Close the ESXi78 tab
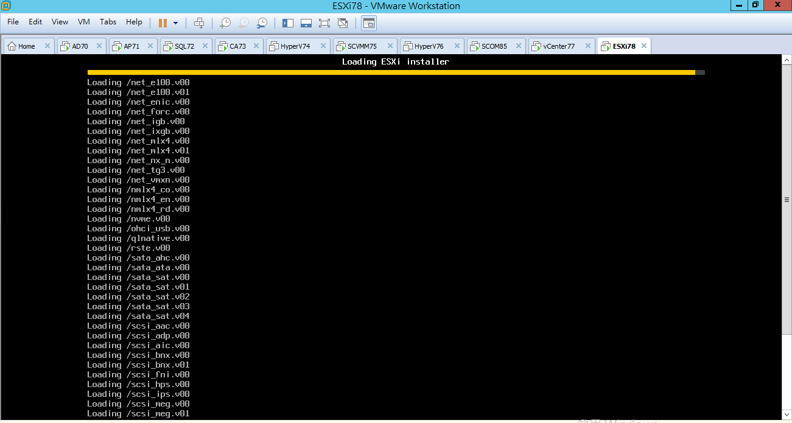The image size is (792, 423). point(643,46)
